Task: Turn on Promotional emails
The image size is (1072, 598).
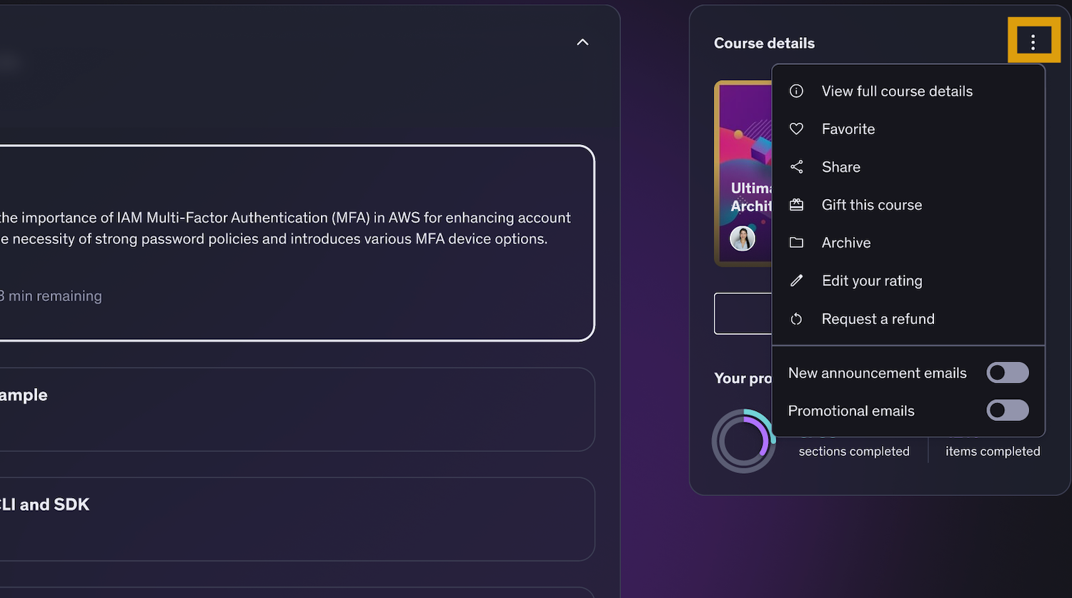Action: (1008, 410)
